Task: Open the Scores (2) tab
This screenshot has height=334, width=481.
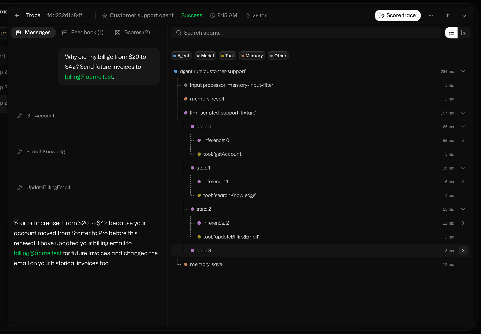Action: (133, 33)
